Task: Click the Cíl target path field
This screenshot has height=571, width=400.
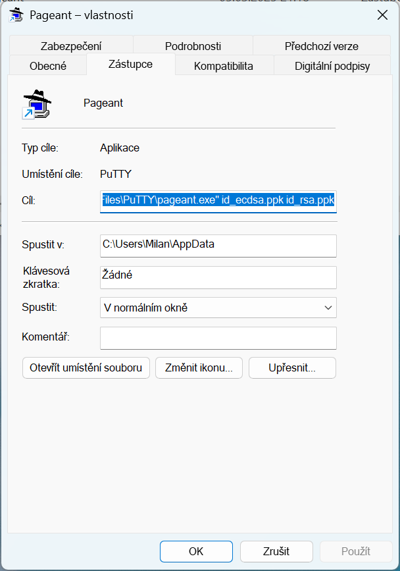Action: point(218,202)
